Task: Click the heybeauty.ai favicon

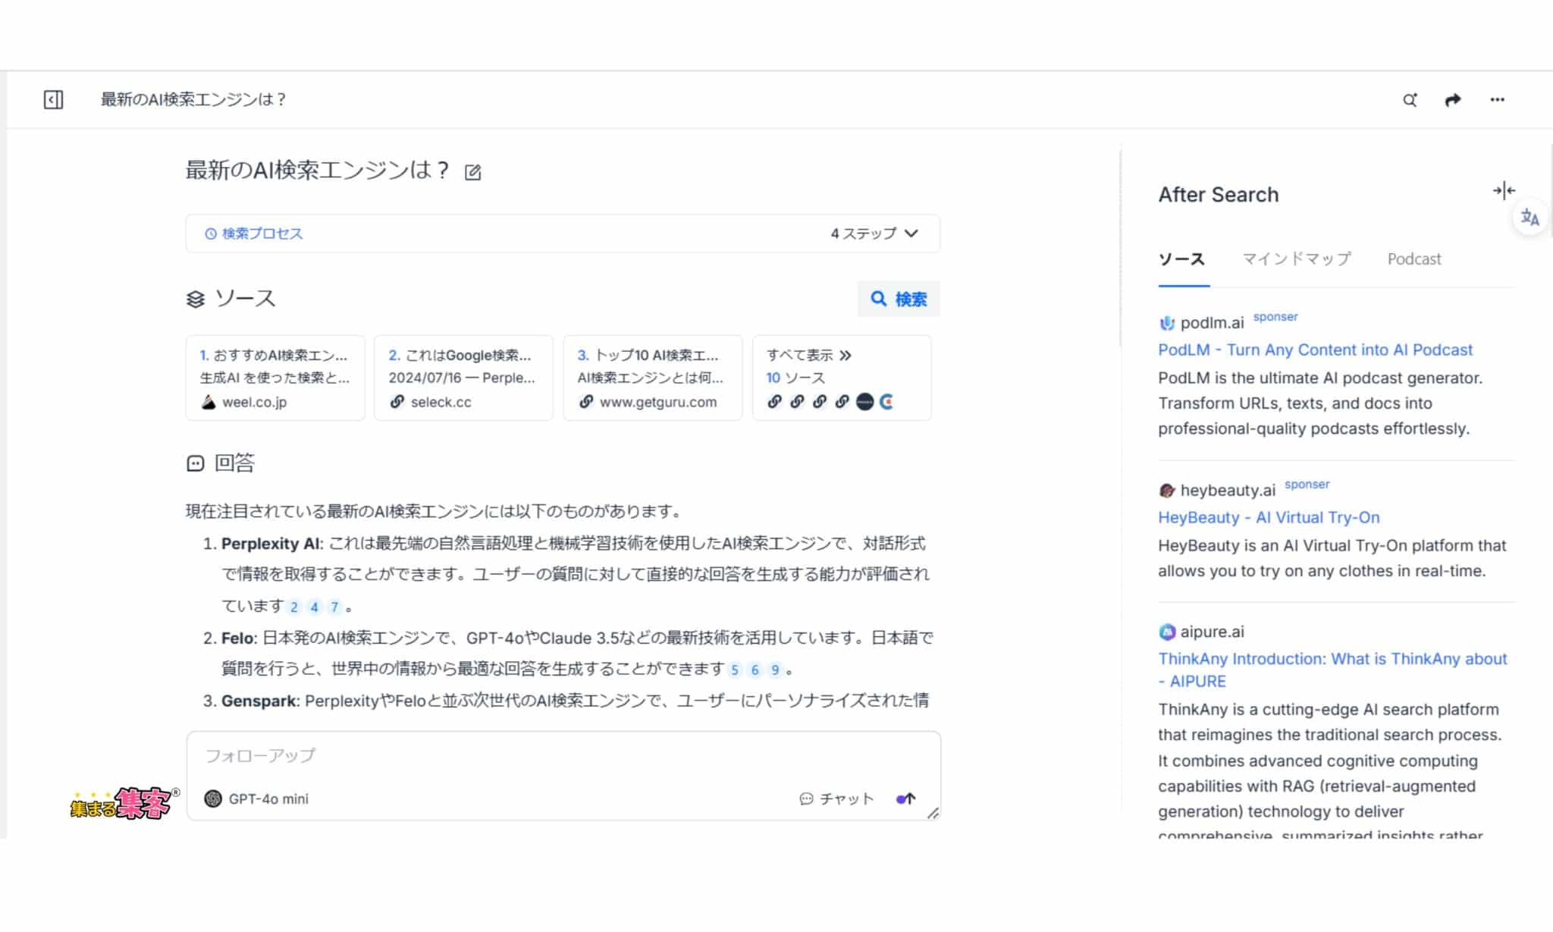Action: coord(1167,491)
